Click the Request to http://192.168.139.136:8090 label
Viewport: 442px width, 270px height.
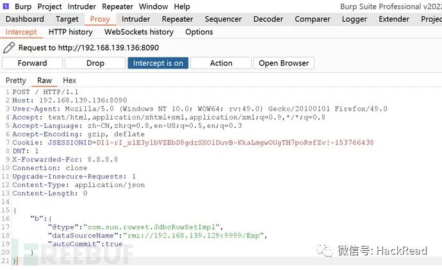click(88, 47)
